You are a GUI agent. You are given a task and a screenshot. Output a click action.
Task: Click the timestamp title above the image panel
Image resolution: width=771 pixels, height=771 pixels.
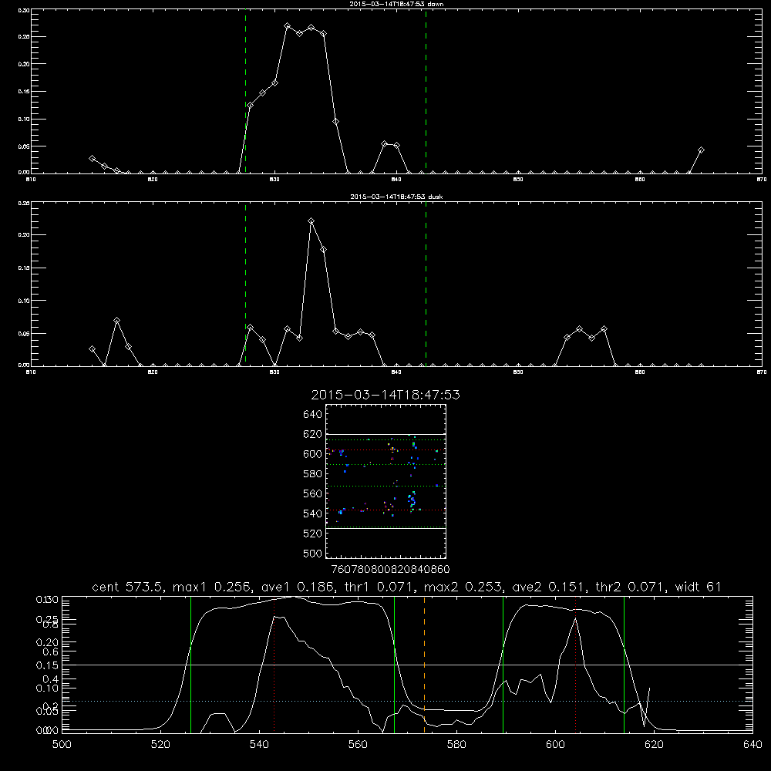(385, 395)
